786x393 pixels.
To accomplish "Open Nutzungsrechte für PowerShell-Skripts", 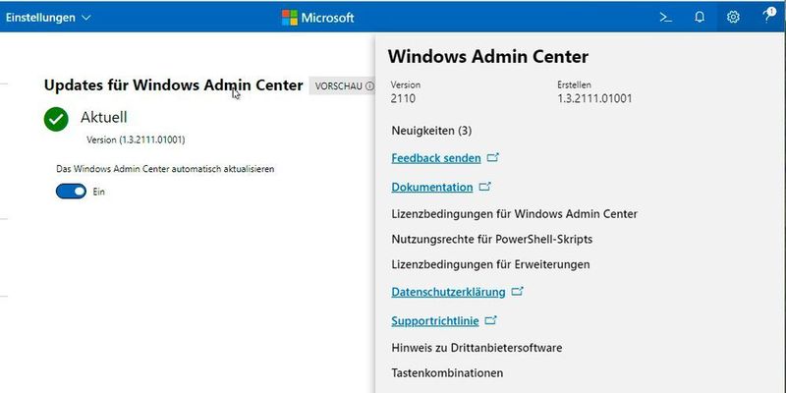I will 492,239.
